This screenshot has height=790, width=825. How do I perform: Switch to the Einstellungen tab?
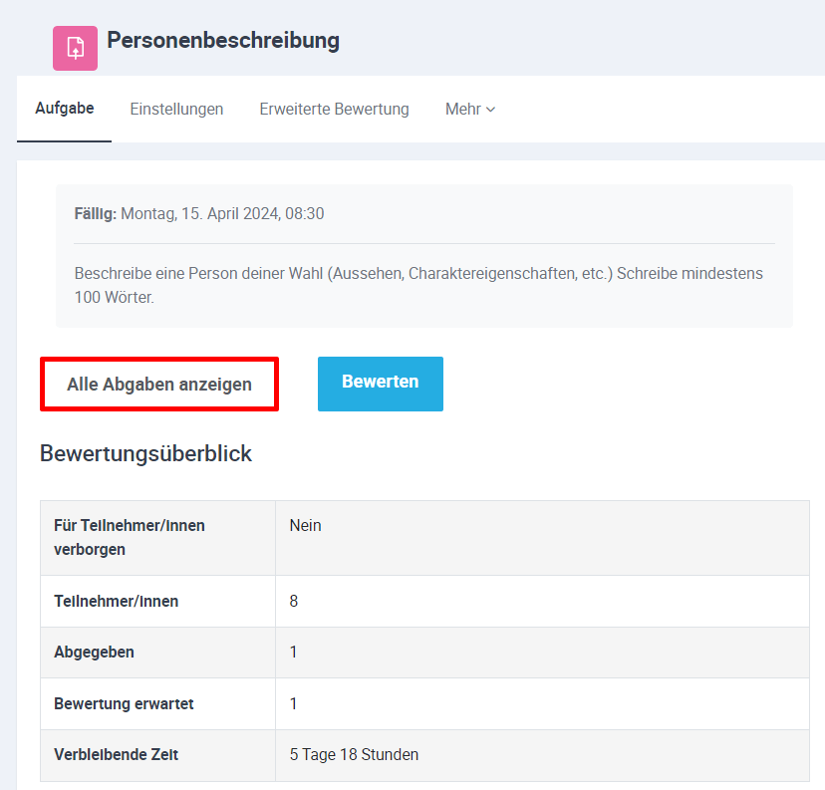(176, 109)
